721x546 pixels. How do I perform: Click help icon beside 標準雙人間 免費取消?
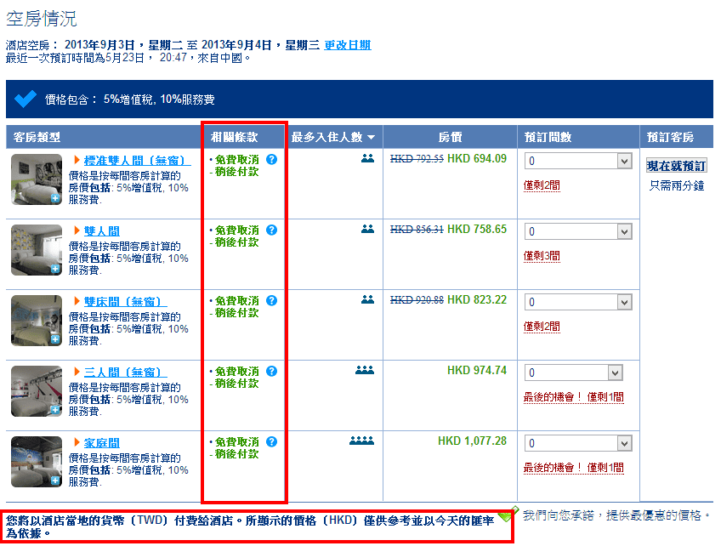(x=271, y=159)
